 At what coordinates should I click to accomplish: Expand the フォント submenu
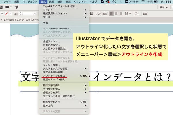coord(64,10)
